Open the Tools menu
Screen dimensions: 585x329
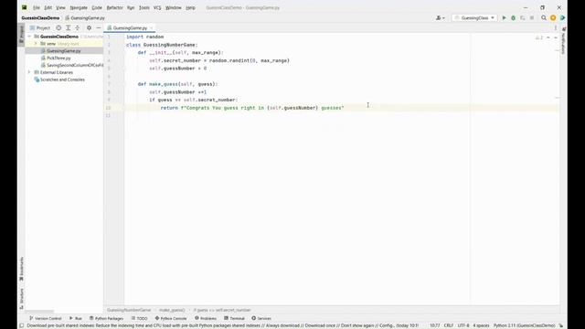pyautogui.click(x=144, y=7)
